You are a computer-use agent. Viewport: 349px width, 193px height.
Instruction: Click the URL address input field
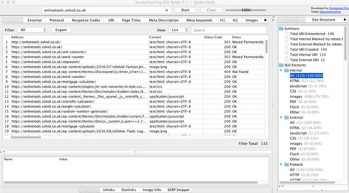click(106, 10)
